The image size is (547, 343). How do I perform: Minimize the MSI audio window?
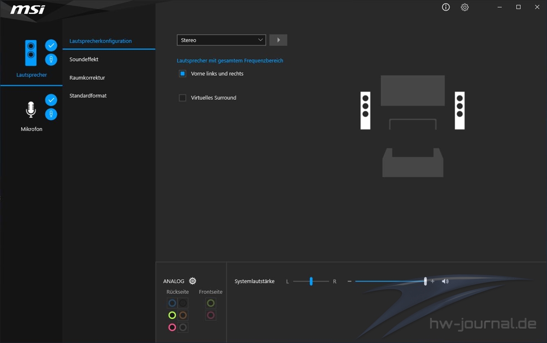500,7
